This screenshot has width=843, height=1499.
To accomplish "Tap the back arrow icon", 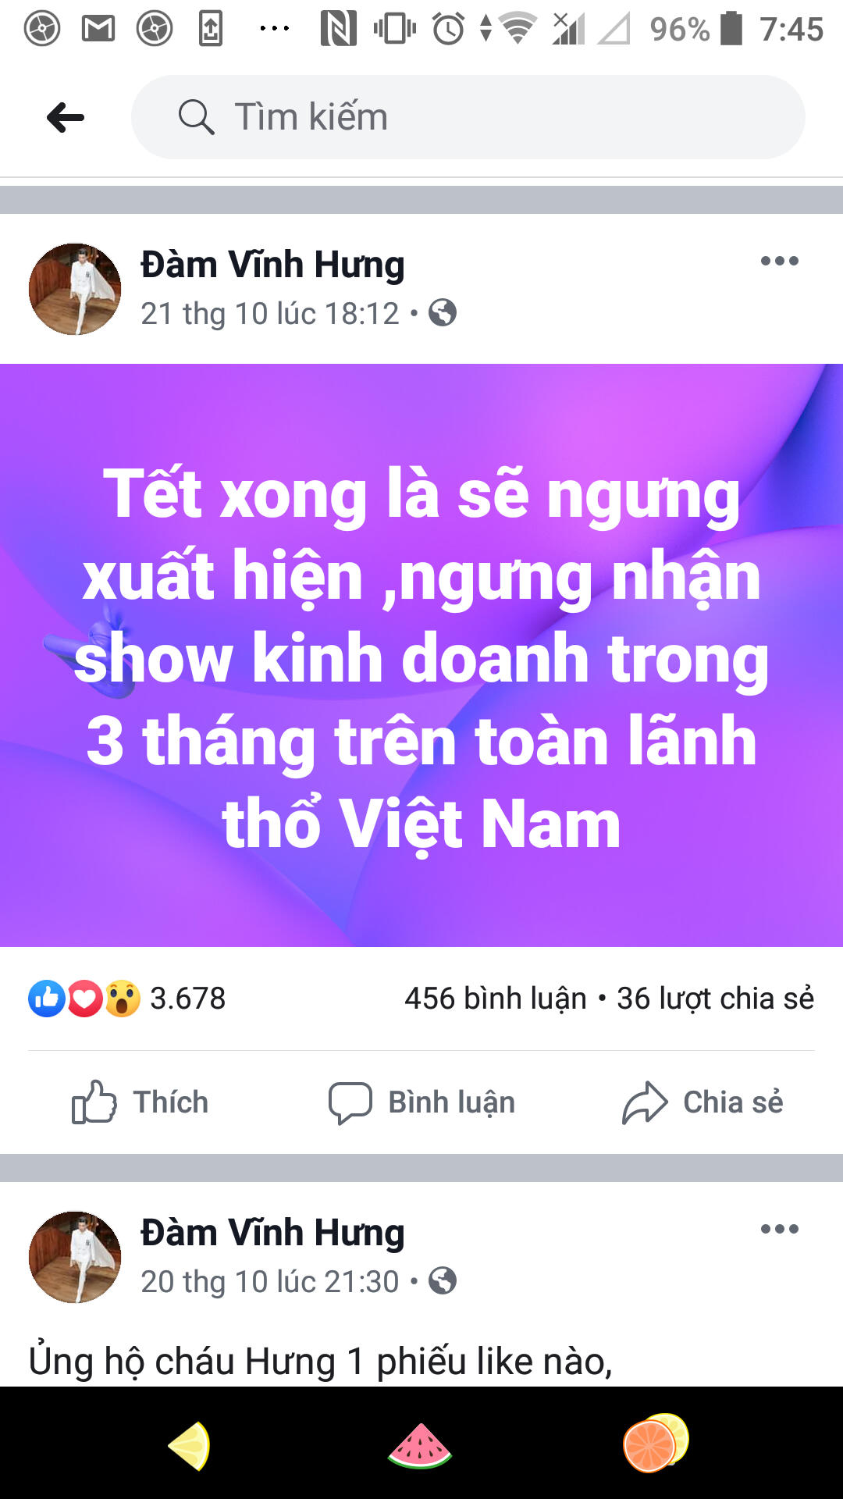I will [x=66, y=118].
